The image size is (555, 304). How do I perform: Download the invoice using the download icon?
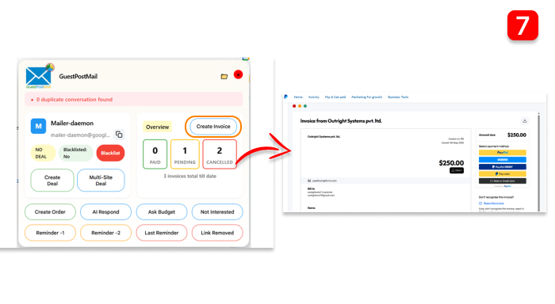525,121
